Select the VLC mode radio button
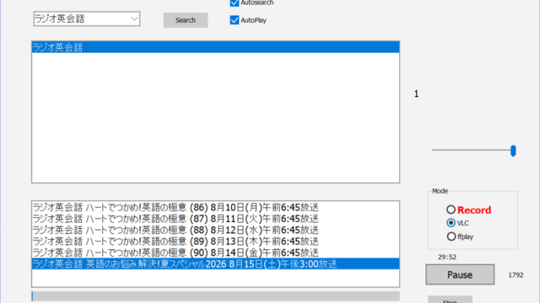The width and height of the screenshot is (540, 303). click(x=451, y=223)
